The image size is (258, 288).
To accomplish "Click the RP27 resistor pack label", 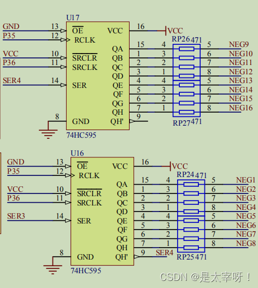I will point(181,123).
